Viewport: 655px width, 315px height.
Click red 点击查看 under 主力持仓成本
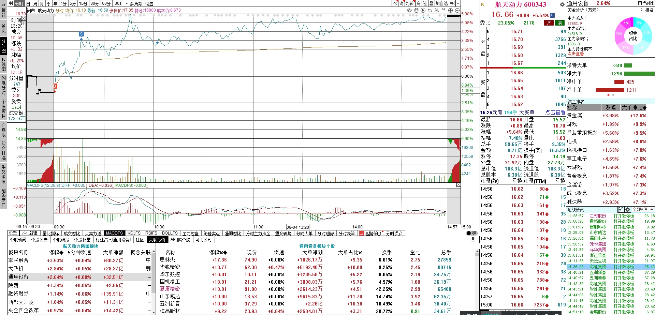pyautogui.click(x=576, y=54)
